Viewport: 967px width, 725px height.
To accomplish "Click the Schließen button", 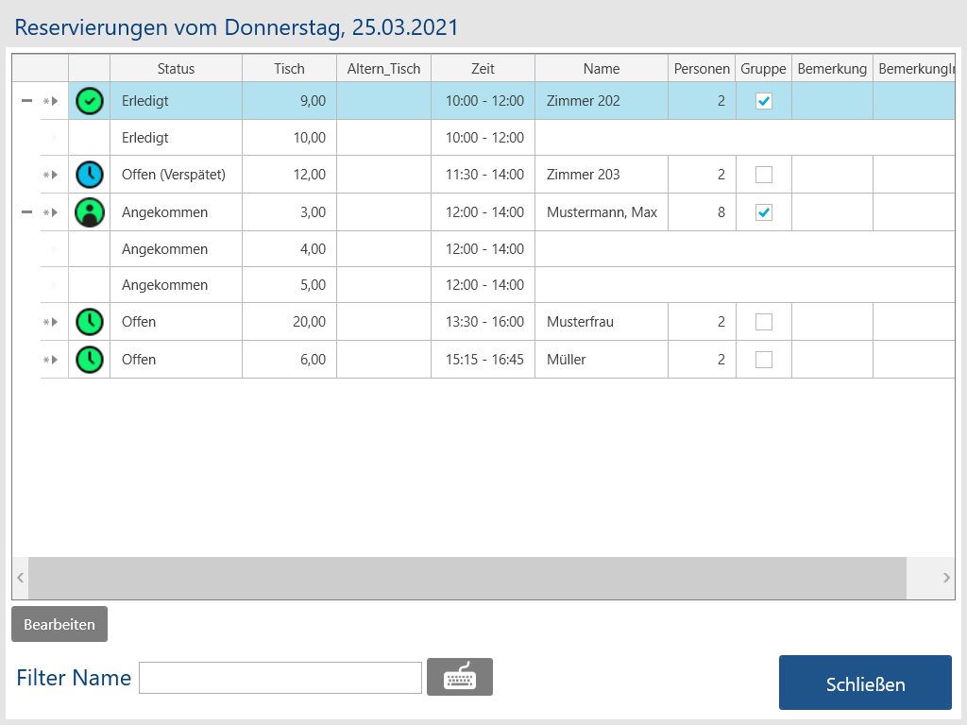I will click(x=865, y=683).
